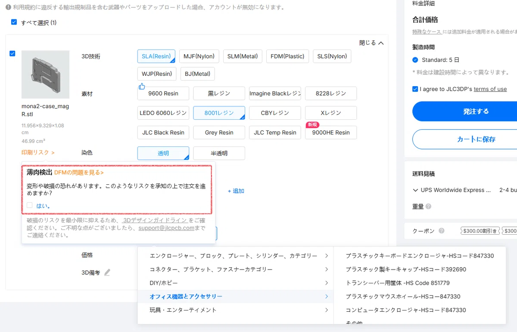Expand the エンクロージャー、ブロック category submenu
517x332 pixels.
pyautogui.click(x=236, y=256)
